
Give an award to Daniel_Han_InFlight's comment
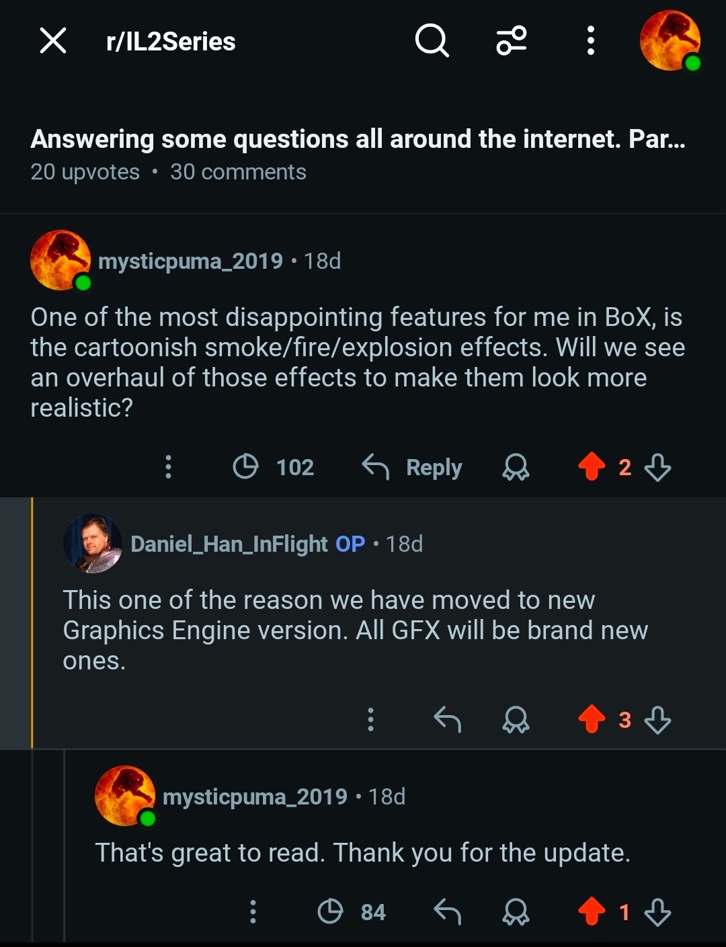(x=516, y=720)
